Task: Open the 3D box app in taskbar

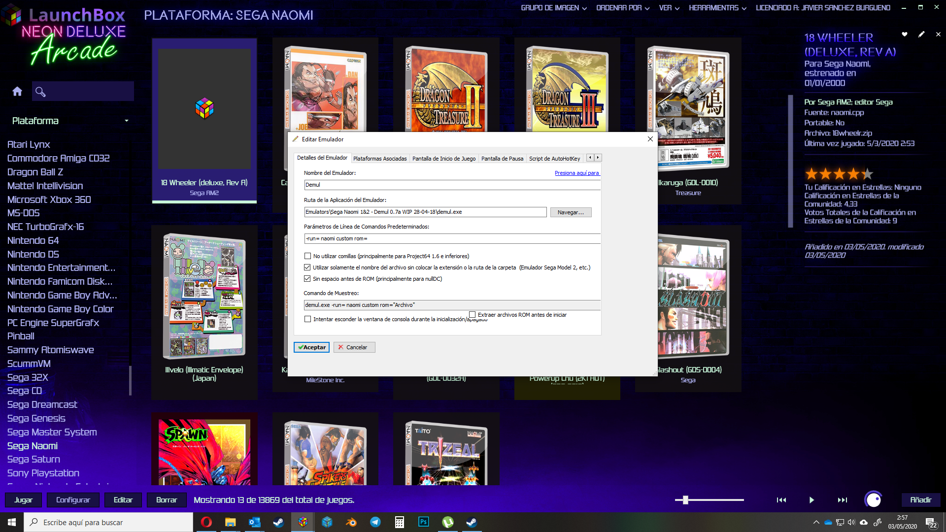Action: tap(327, 522)
